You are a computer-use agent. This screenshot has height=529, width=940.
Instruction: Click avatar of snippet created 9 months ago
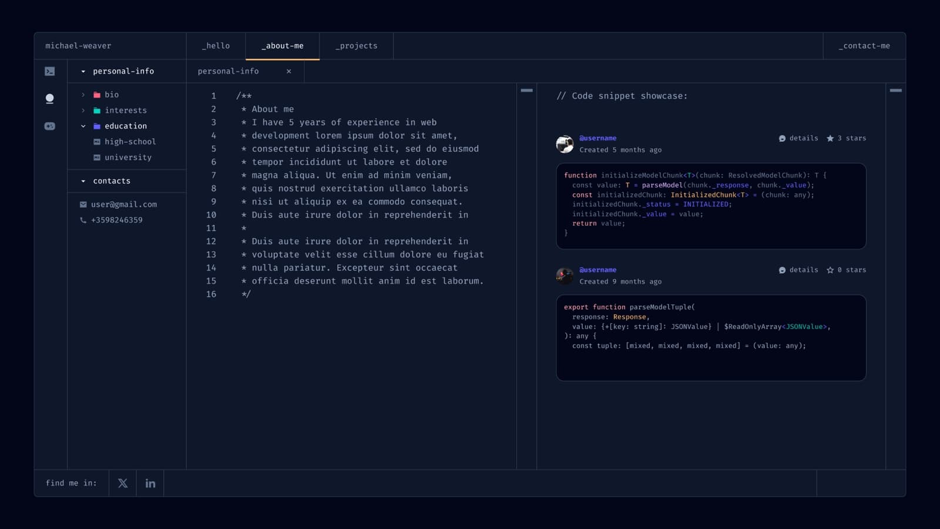coord(565,276)
